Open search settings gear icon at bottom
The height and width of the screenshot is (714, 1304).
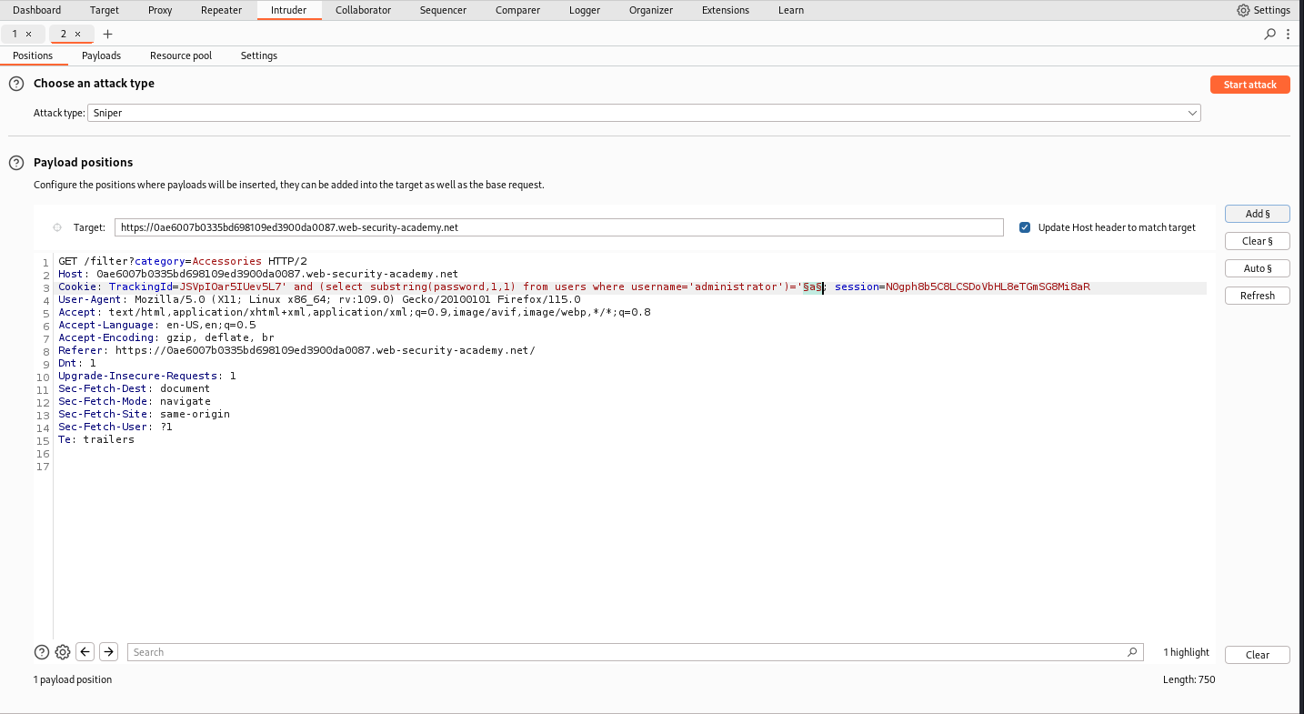63,652
